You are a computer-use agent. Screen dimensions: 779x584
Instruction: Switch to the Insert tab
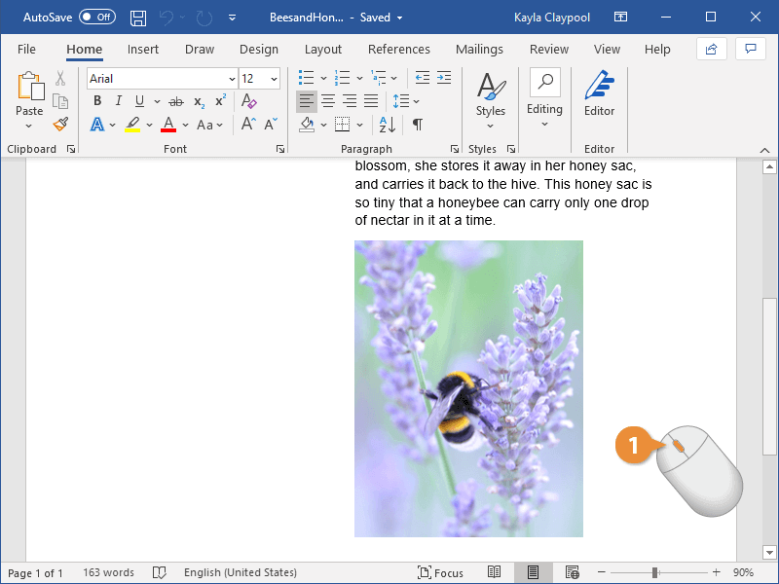coord(143,49)
